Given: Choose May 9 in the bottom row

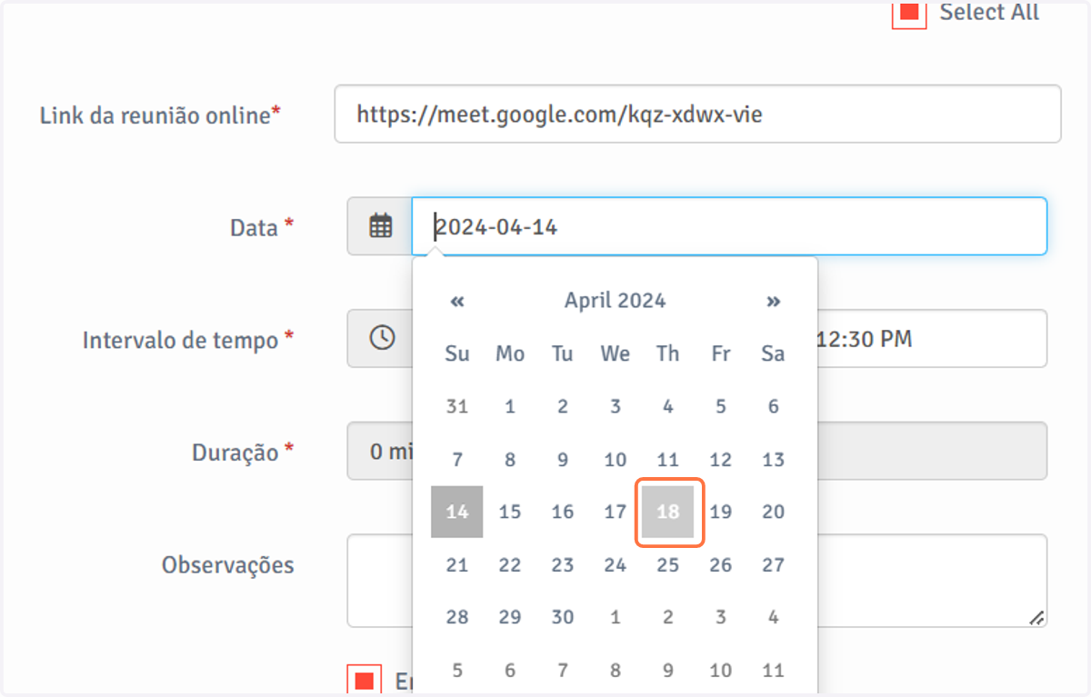Looking at the screenshot, I should 668,670.
